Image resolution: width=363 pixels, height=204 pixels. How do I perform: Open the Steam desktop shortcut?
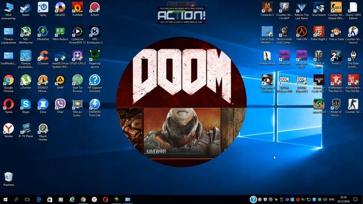click(26, 9)
